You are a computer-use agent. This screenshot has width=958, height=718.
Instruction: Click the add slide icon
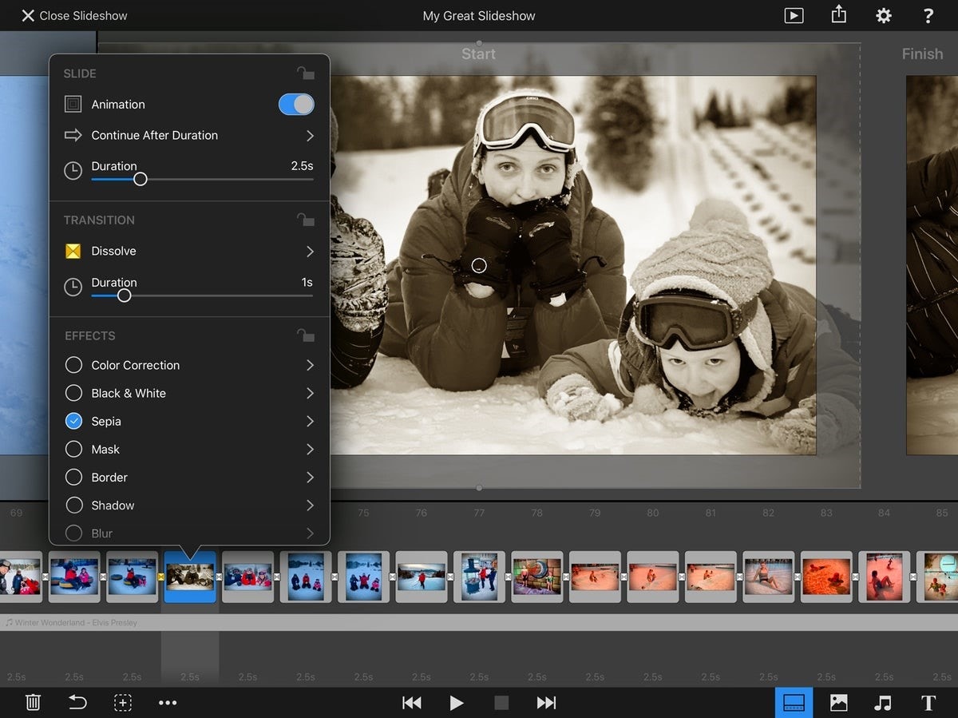click(x=122, y=703)
